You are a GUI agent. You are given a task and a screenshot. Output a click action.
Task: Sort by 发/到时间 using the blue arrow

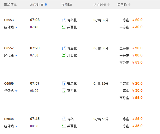[46, 4]
